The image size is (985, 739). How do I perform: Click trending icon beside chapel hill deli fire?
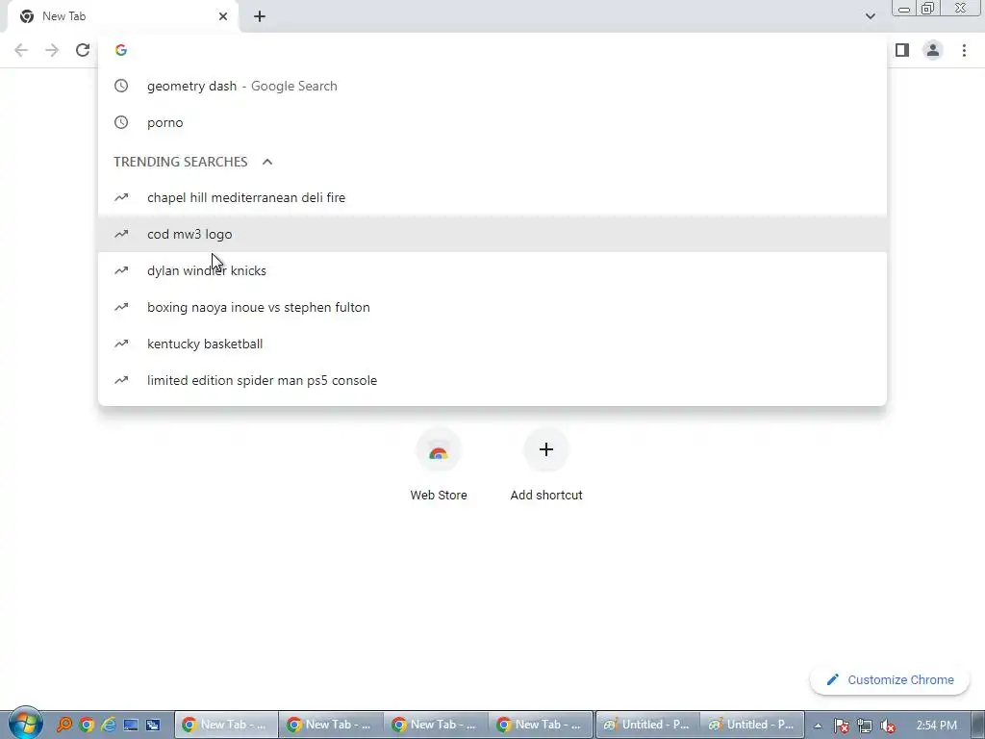[x=121, y=198]
